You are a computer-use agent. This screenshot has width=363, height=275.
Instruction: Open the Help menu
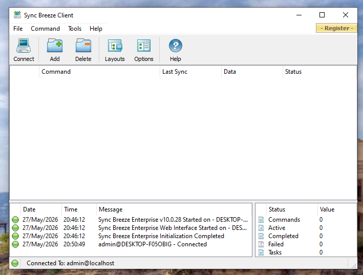coord(96,29)
